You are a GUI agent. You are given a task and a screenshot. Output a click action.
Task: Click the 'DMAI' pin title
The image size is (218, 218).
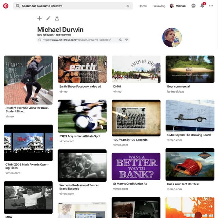pyautogui.click(x=117, y=87)
